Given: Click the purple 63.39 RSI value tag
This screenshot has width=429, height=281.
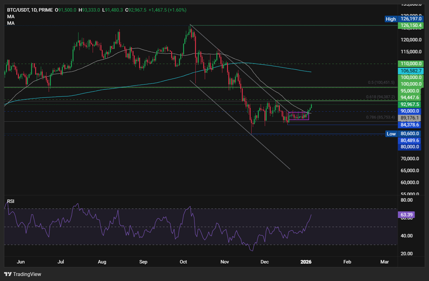Looking at the screenshot, I should [x=405, y=215].
